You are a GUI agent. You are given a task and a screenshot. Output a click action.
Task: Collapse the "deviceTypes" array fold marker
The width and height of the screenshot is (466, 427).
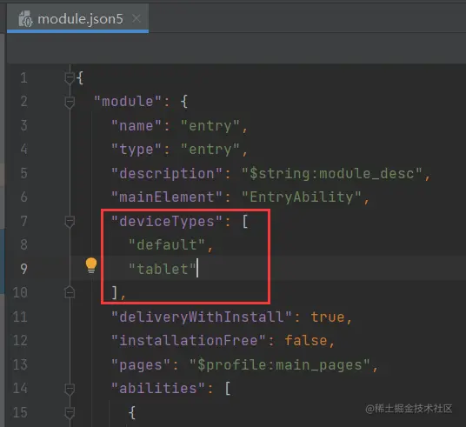pos(70,222)
